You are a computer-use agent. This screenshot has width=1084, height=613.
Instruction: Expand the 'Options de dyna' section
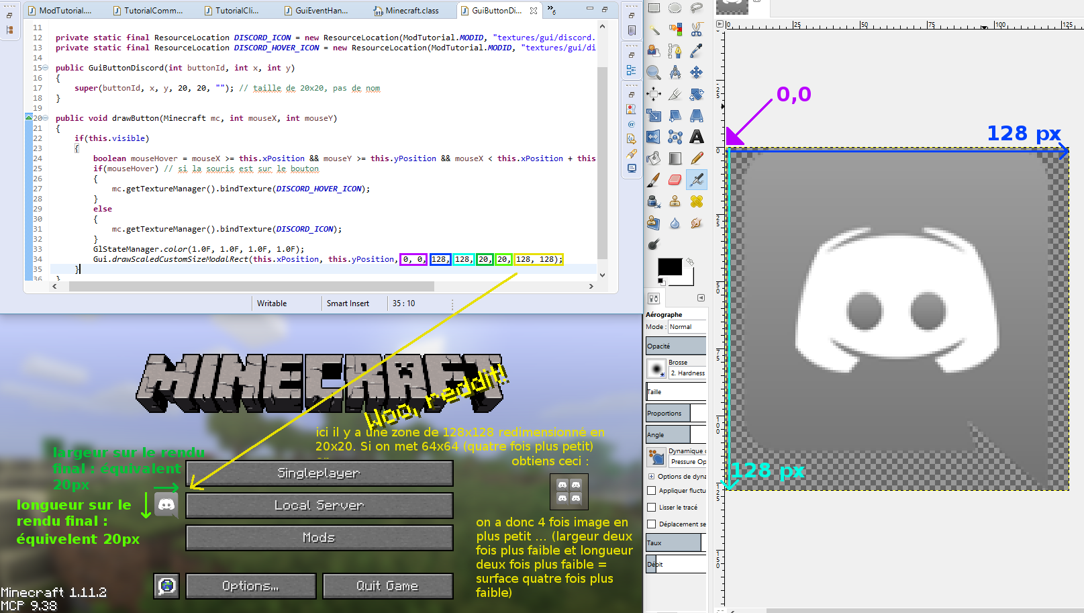pos(651,477)
